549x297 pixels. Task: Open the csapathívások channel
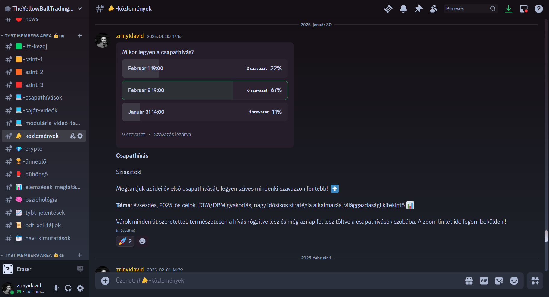[x=44, y=98]
